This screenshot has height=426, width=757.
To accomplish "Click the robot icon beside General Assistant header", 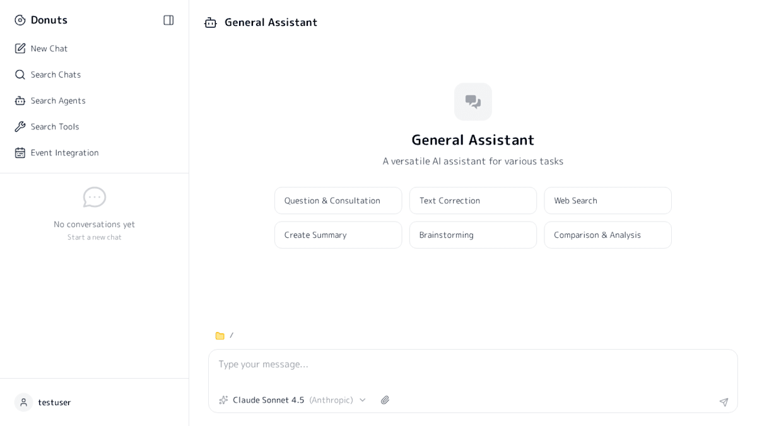I will [211, 23].
